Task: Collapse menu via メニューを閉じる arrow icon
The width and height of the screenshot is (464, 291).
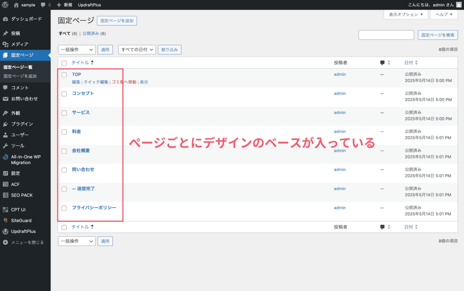Action: tap(5, 243)
